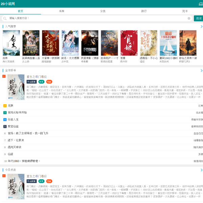Click the 剑来 title under its cover

pos(5,58)
